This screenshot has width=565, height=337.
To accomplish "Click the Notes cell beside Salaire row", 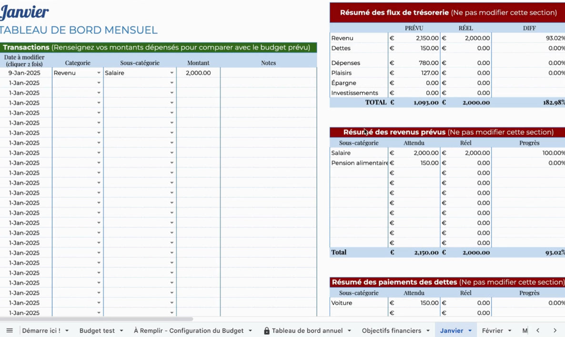I will (x=268, y=73).
